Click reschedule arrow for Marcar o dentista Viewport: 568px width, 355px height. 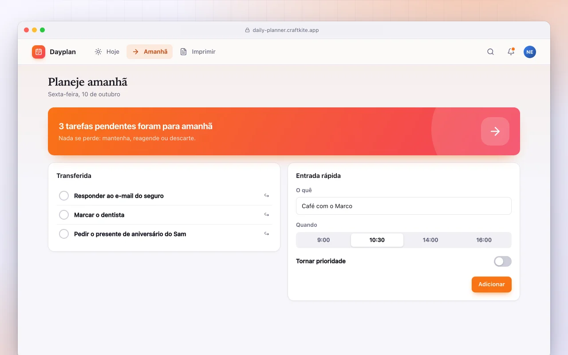(267, 215)
